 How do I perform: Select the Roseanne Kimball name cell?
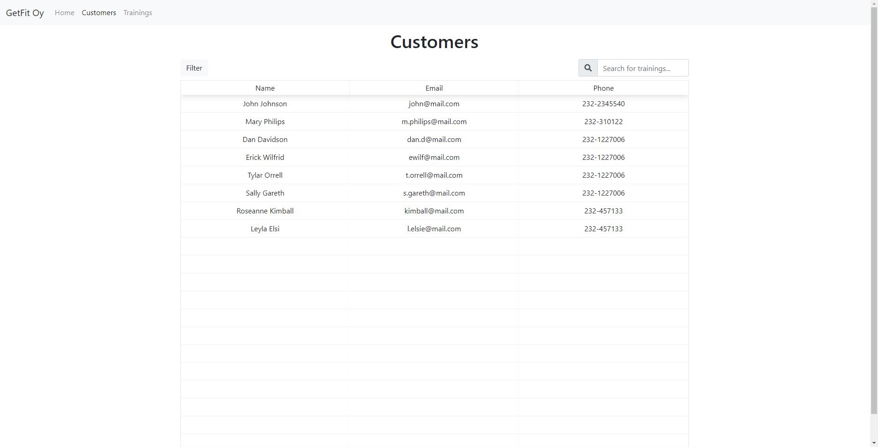[x=265, y=211]
